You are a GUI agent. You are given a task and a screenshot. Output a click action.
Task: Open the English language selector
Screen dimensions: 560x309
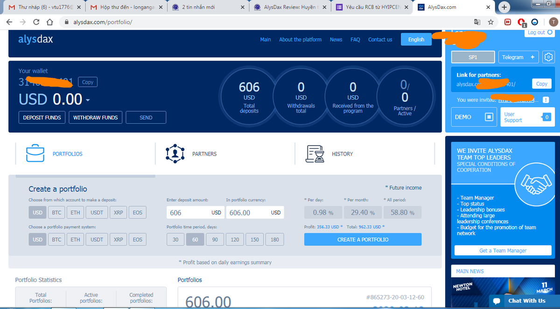point(416,40)
